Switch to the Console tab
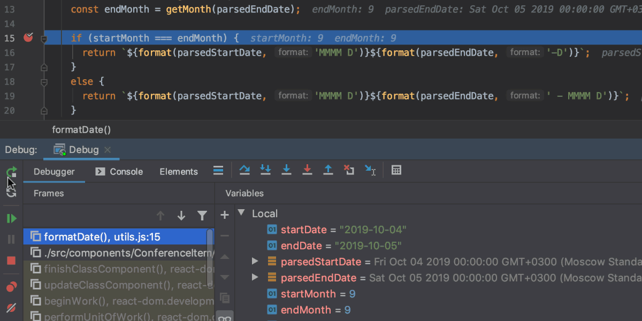Viewport: 642px width, 321px height. pyautogui.click(x=119, y=172)
